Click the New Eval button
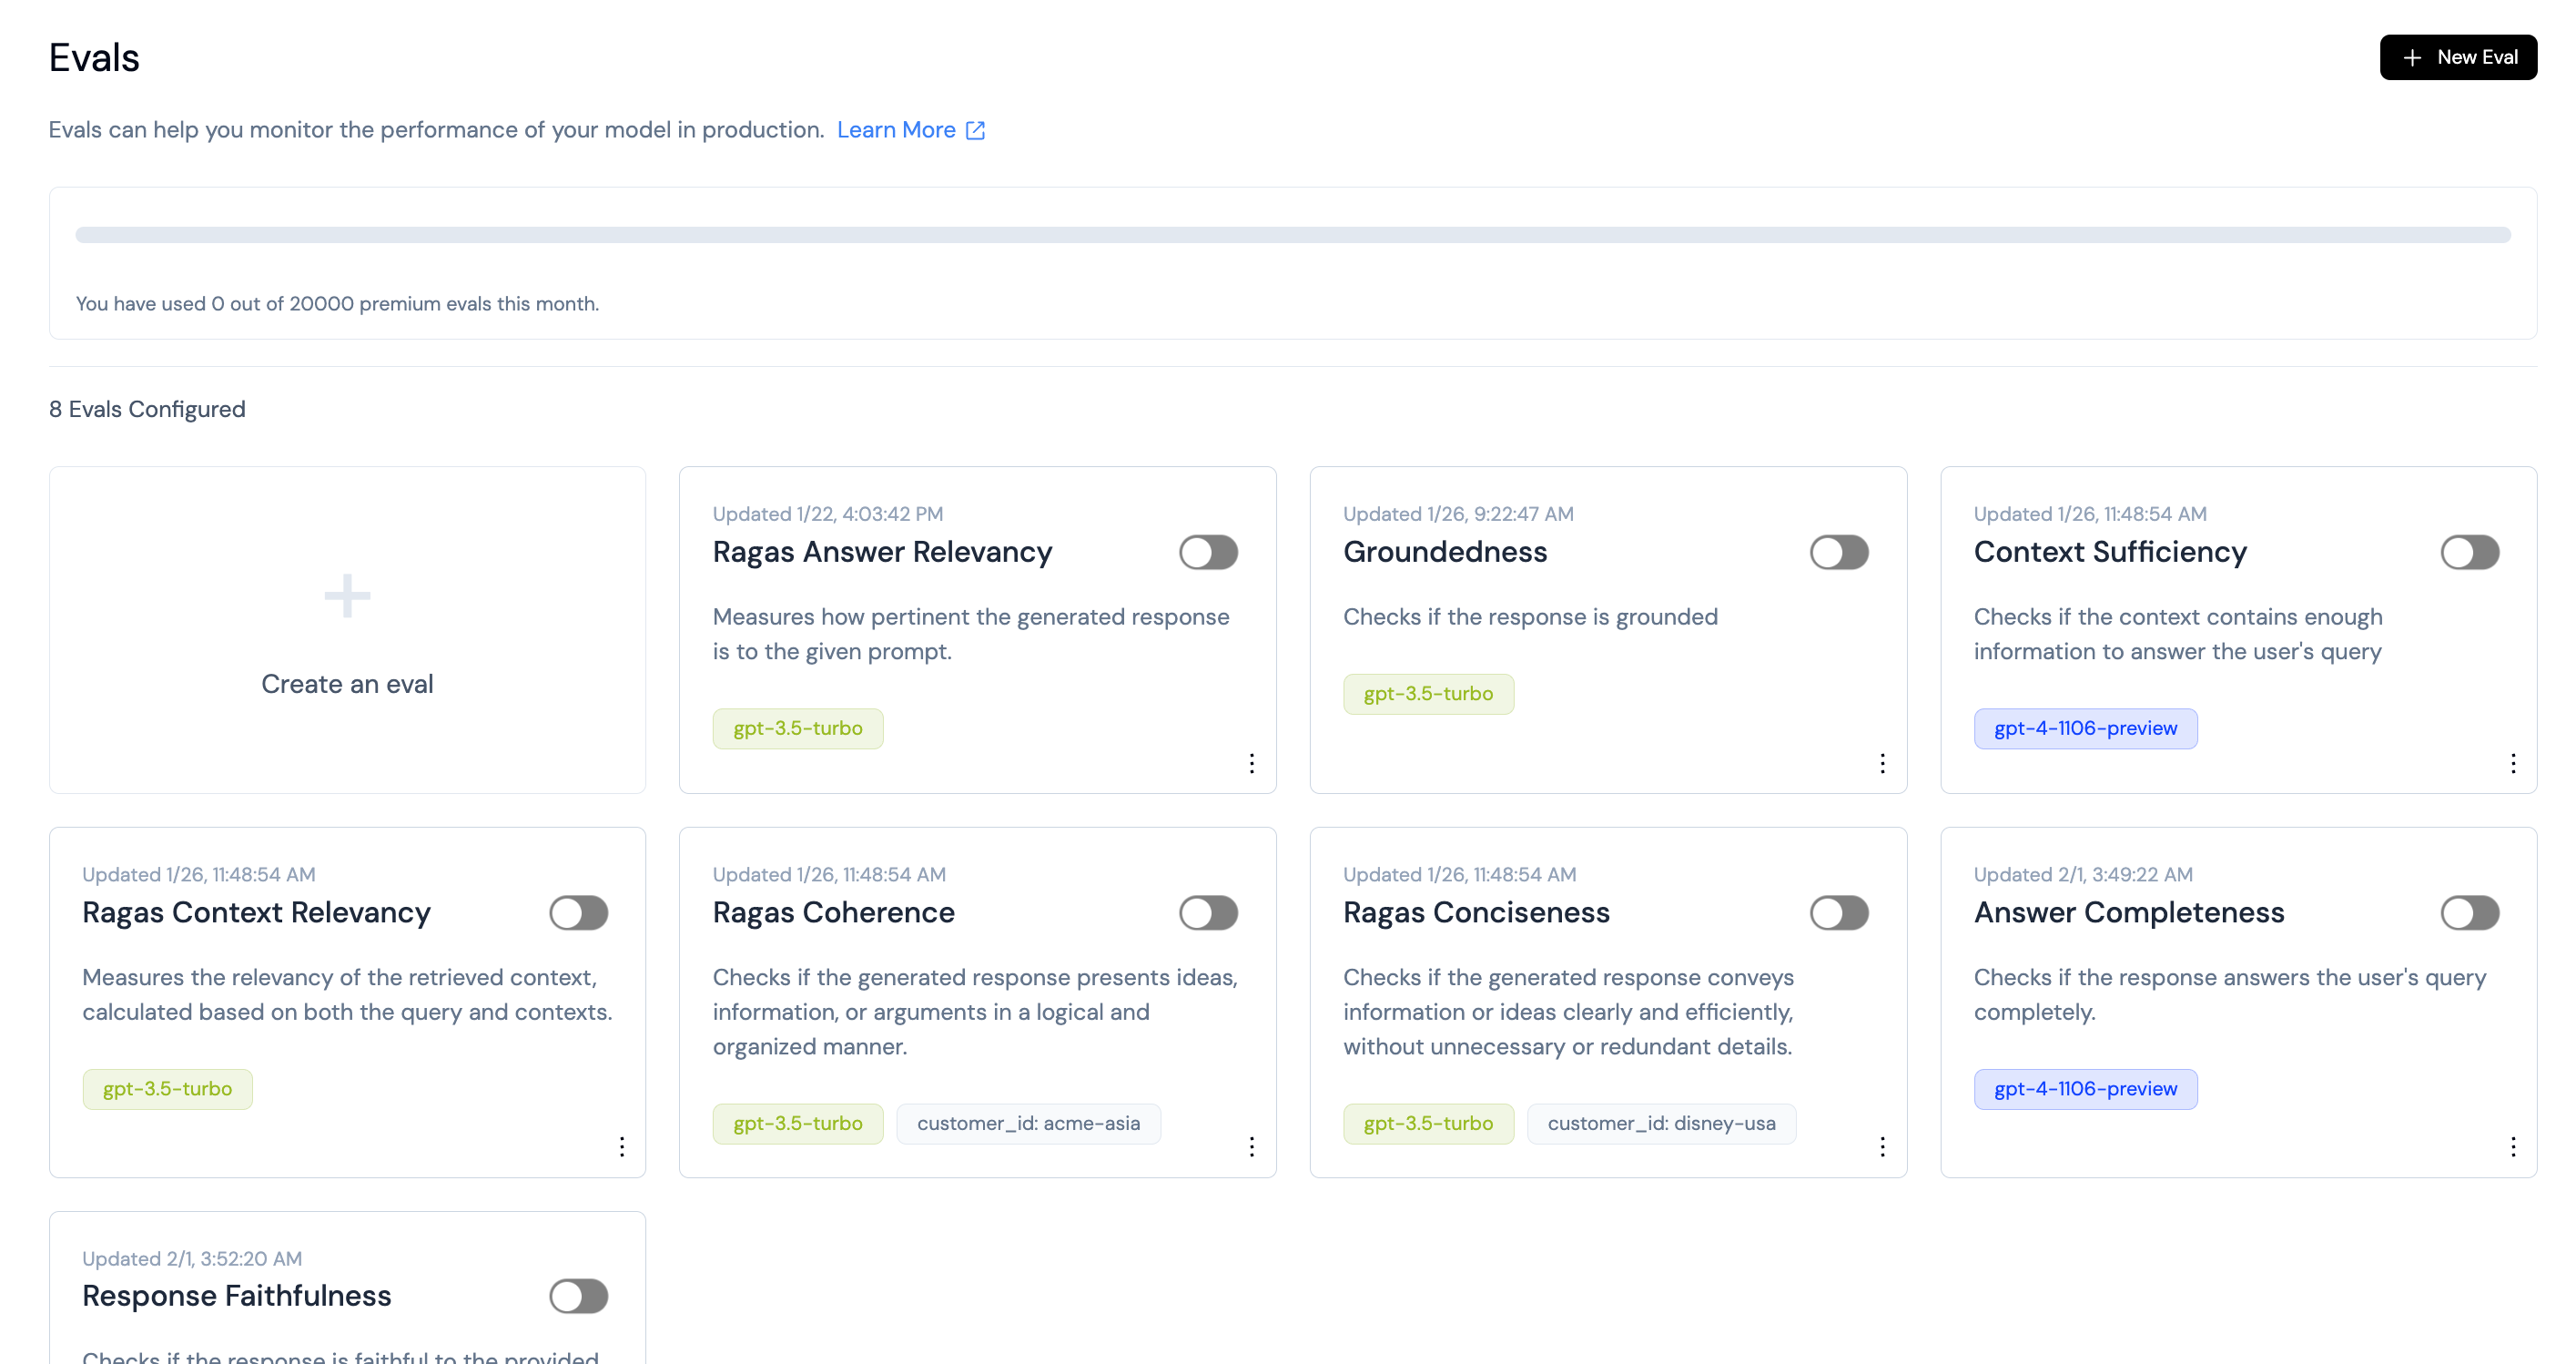 (x=2457, y=57)
